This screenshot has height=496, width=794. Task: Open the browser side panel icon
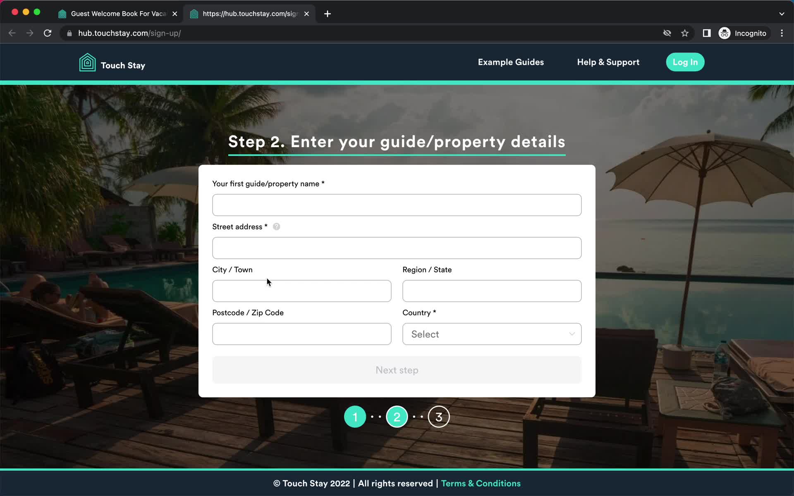706,33
